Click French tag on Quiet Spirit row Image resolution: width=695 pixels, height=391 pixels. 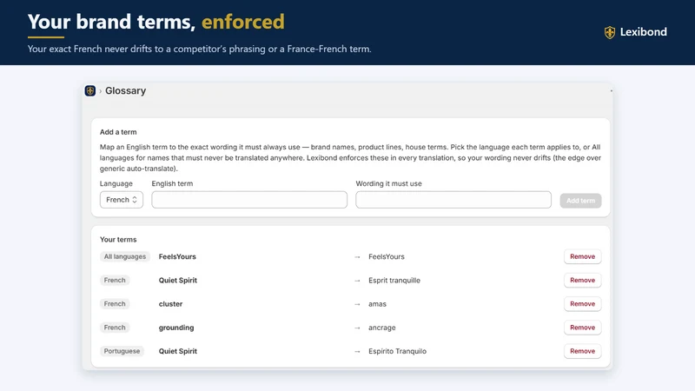coord(115,280)
